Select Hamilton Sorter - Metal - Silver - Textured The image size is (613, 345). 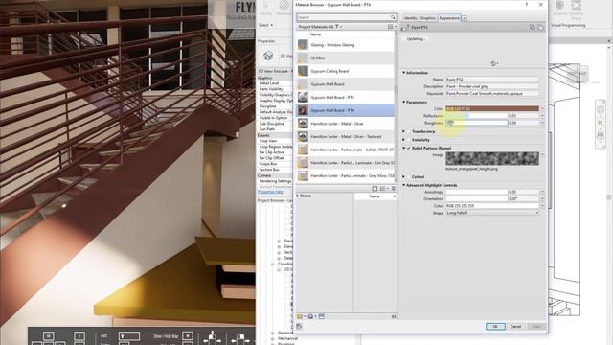coord(346,136)
